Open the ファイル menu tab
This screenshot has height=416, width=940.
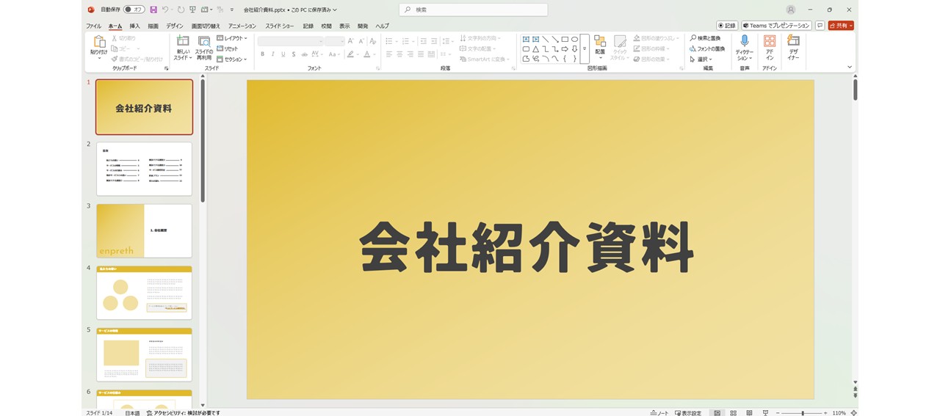coord(93,26)
